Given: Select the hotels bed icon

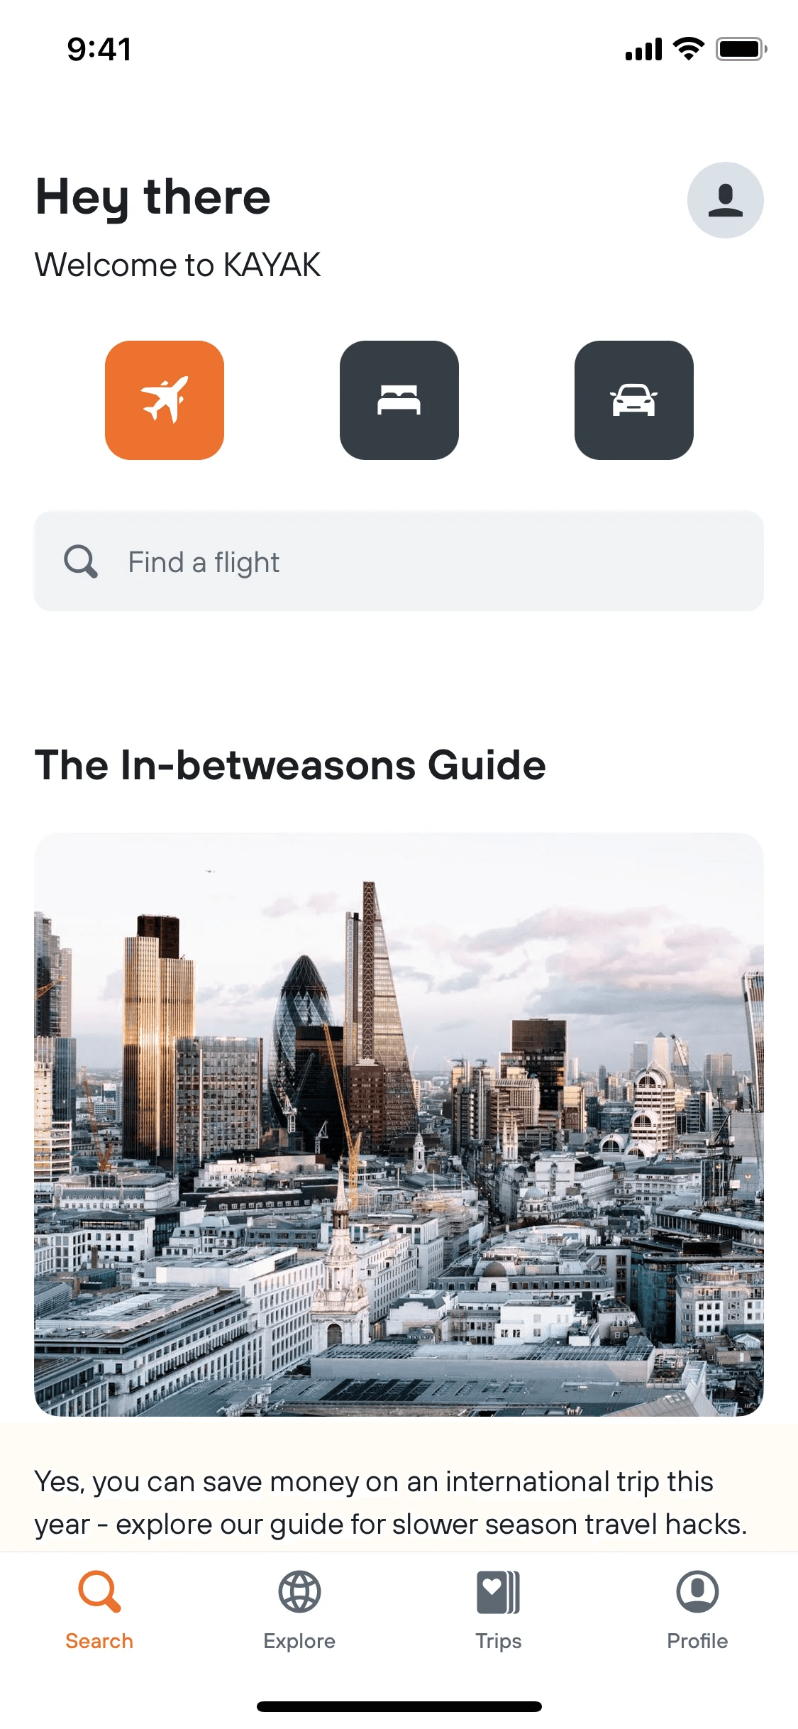Looking at the screenshot, I should [x=399, y=400].
